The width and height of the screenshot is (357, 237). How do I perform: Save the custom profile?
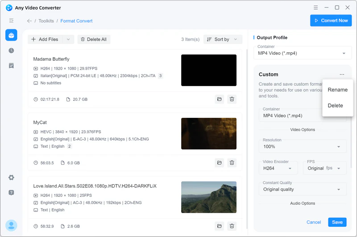tap(337, 222)
